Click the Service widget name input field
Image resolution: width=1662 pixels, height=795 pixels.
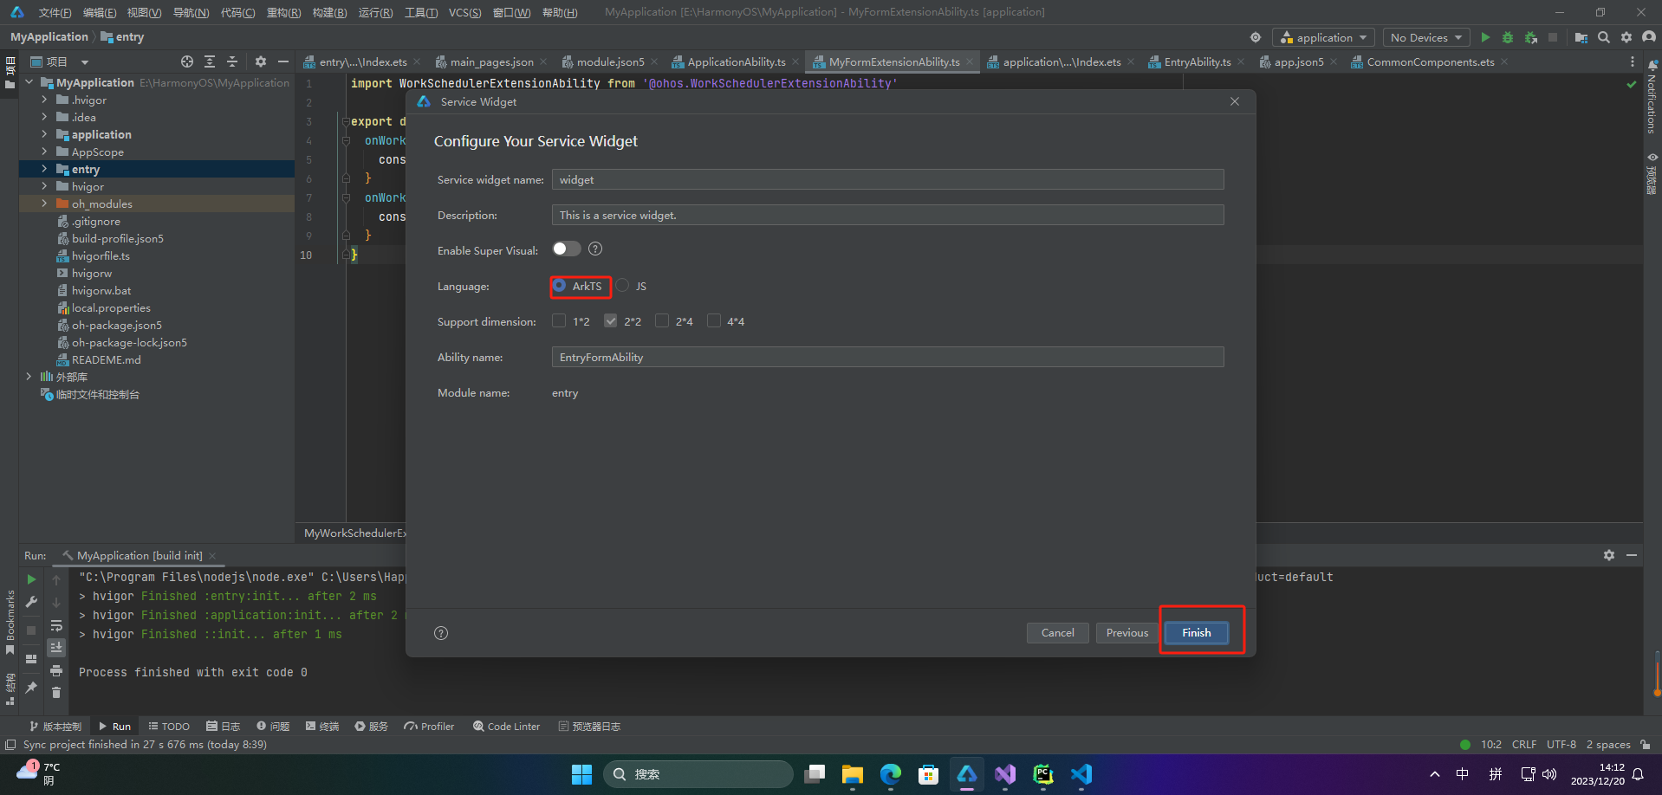click(887, 179)
